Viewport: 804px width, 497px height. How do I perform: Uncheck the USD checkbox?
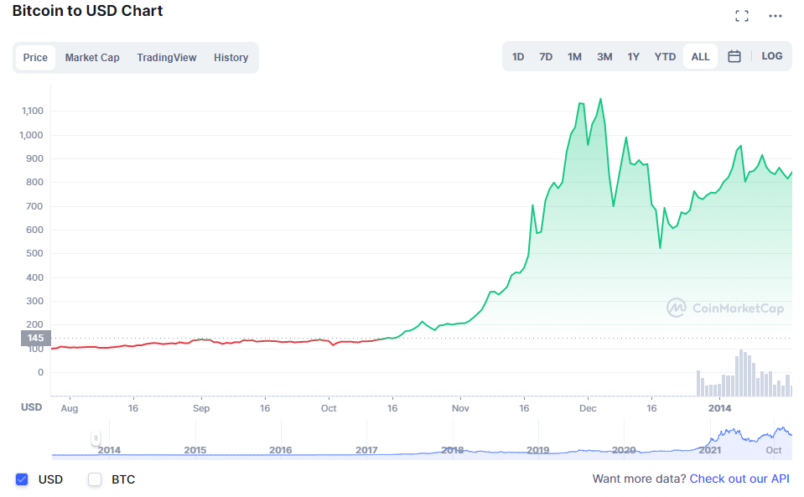(x=22, y=479)
